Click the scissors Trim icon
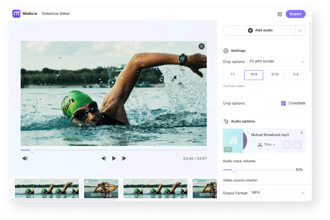Viewport: 330px width, 220px height. click(259, 145)
